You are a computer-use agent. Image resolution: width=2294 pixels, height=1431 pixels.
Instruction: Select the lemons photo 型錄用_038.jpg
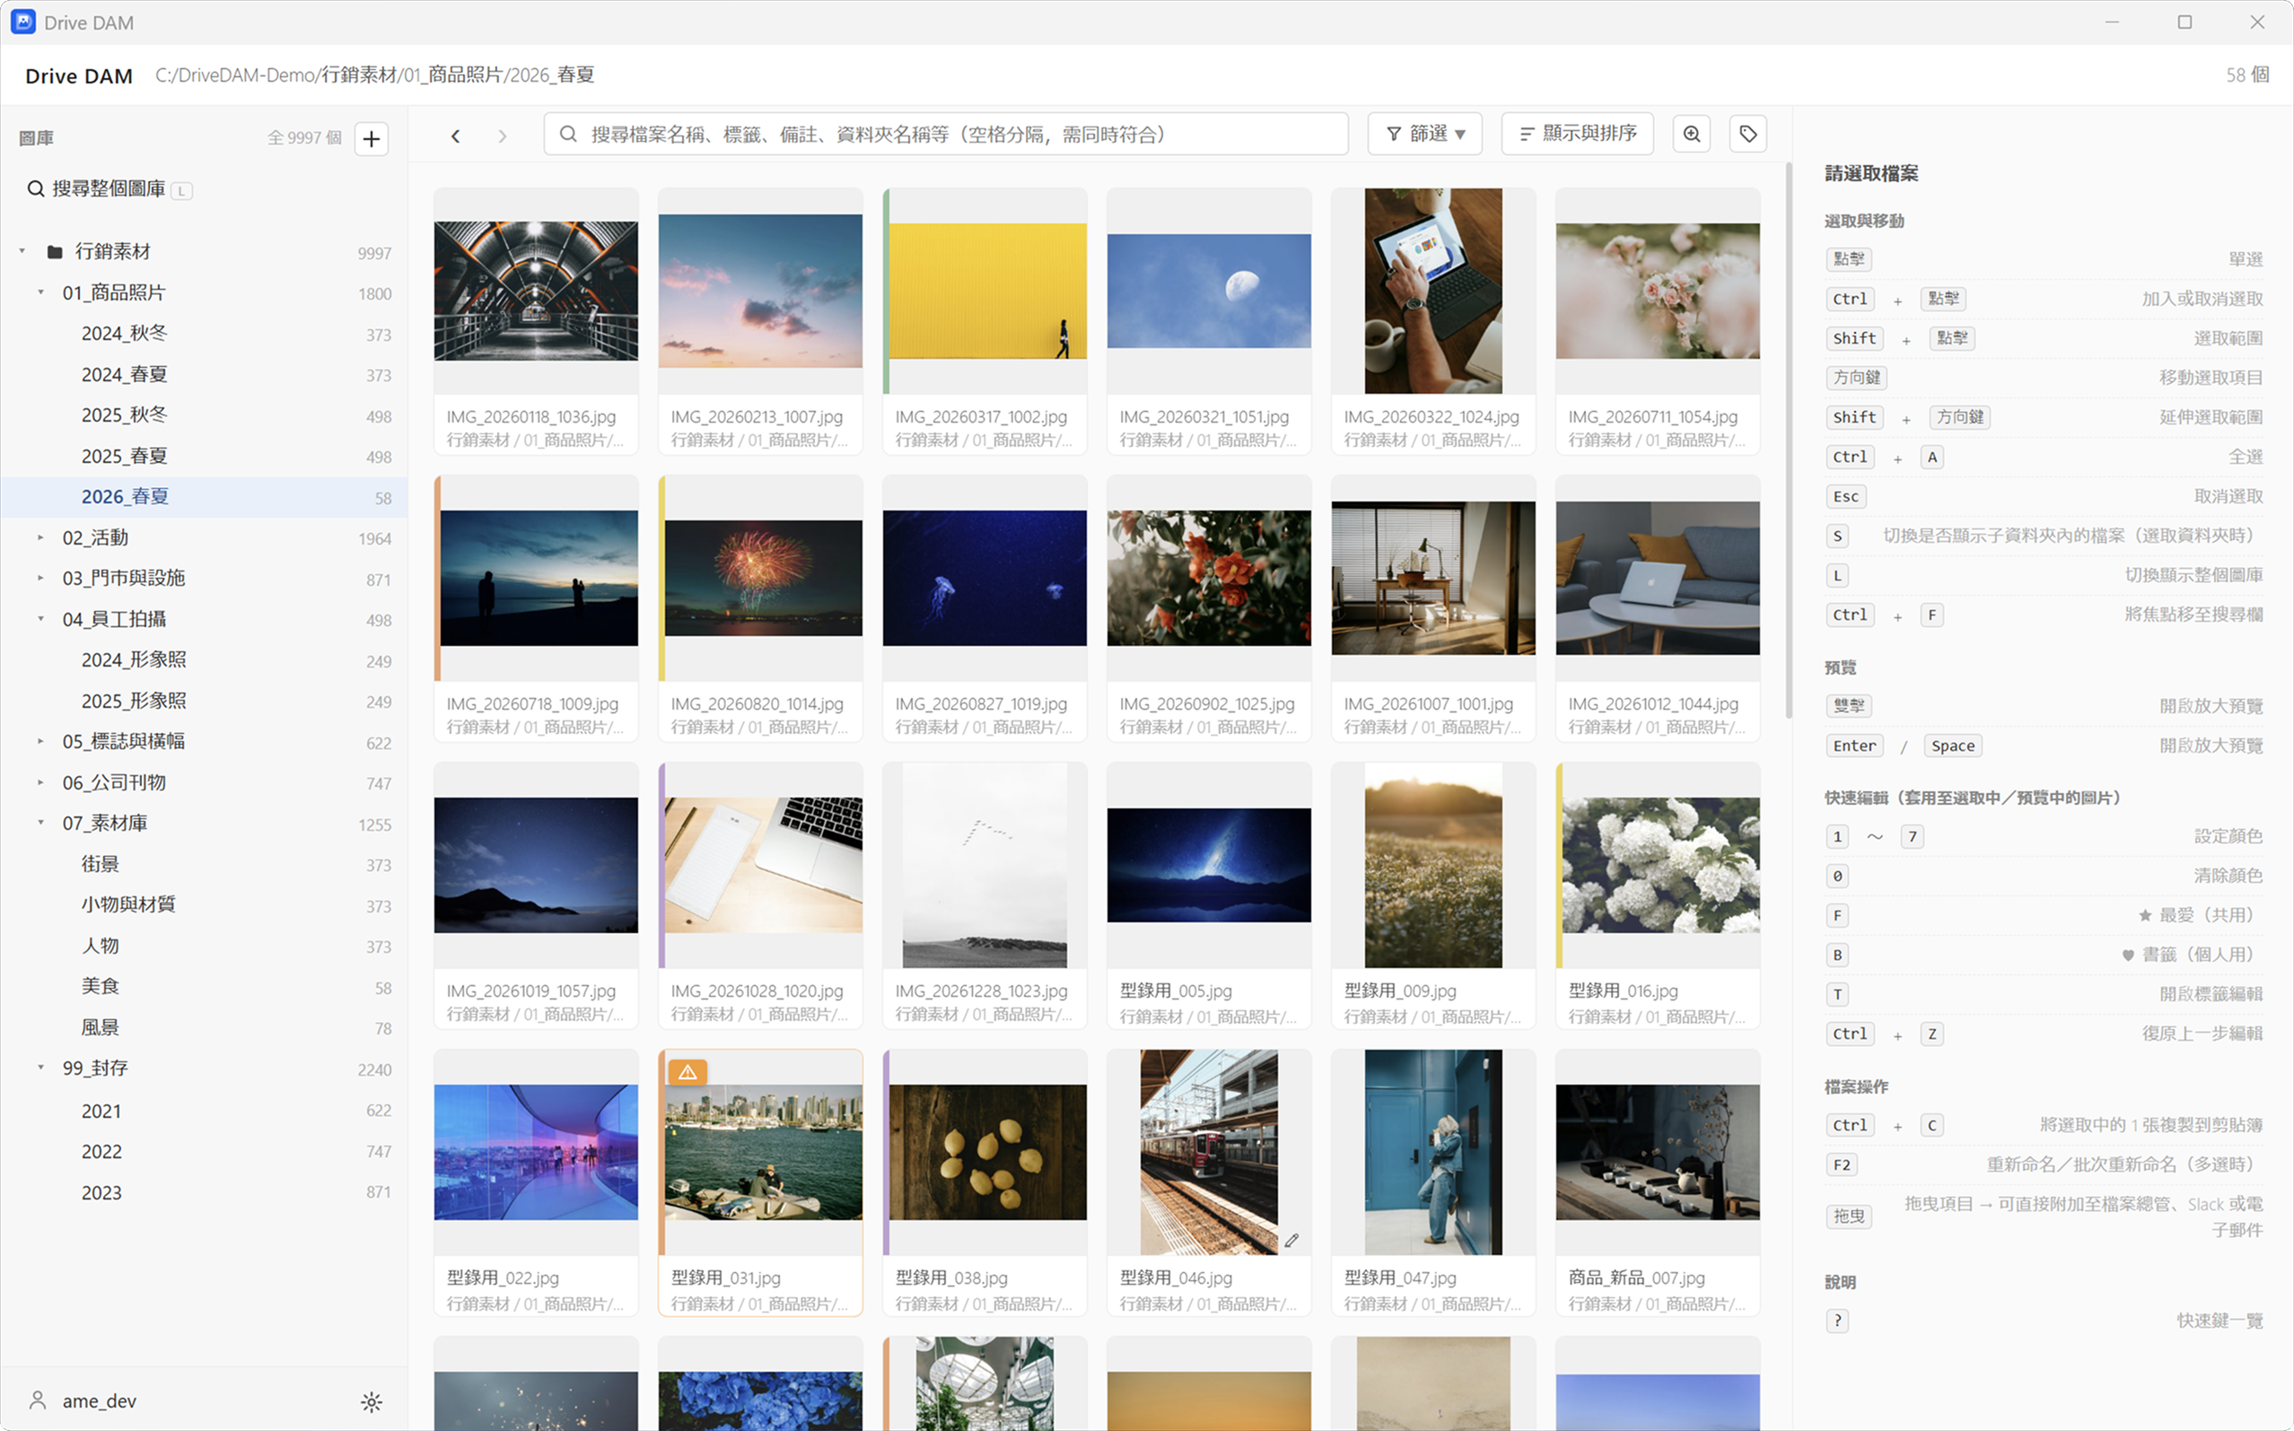pyautogui.click(x=986, y=1152)
